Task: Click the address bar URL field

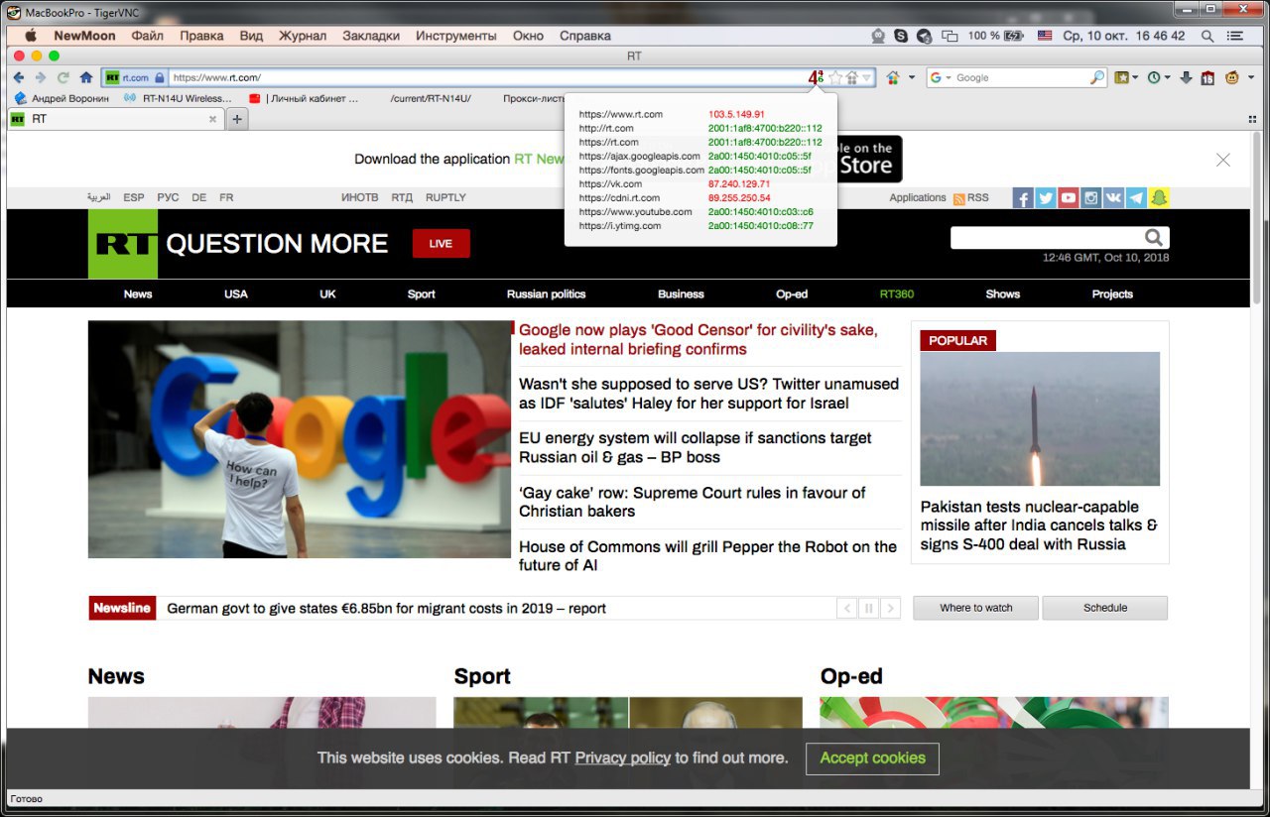Action: [486, 77]
